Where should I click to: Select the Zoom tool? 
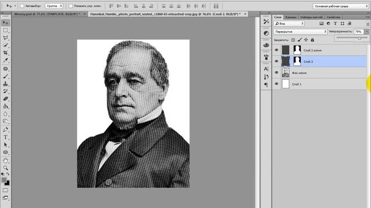[6, 168]
